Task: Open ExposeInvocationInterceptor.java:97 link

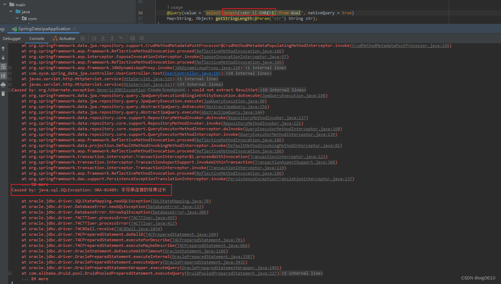Action: [x=244, y=57]
